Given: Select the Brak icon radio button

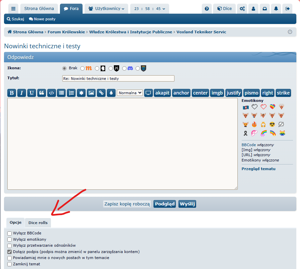Looking at the screenshot, I should [65, 68].
